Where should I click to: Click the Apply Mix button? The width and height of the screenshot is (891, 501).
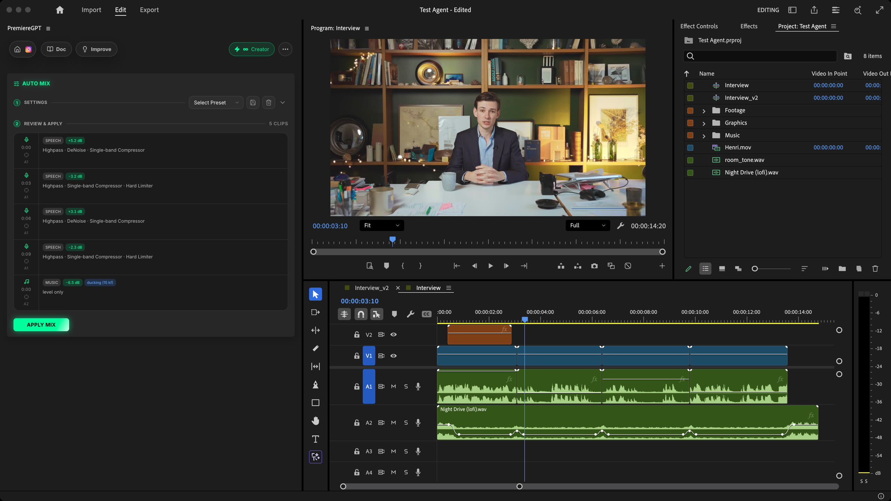pyautogui.click(x=41, y=325)
